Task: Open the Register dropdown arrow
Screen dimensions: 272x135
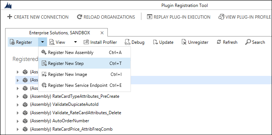Action: [x=43, y=42]
